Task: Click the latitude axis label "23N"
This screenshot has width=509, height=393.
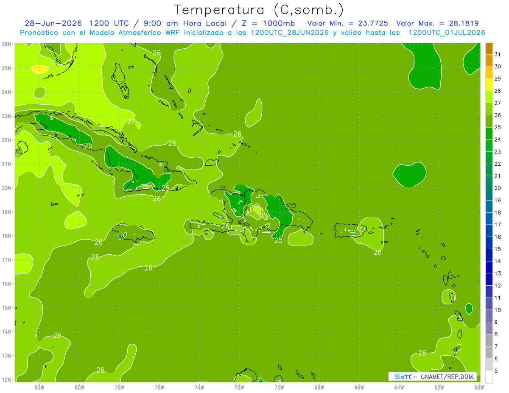Action: (6, 116)
